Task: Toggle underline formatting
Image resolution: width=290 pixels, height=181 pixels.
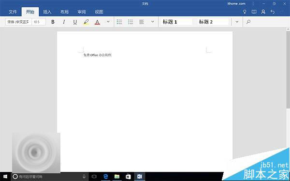Action: tap(75, 22)
